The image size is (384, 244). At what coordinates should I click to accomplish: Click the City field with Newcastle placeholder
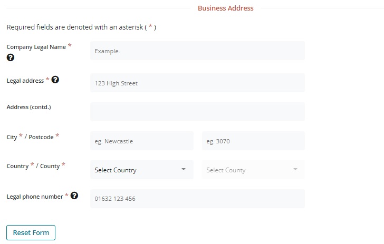tap(141, 141)
